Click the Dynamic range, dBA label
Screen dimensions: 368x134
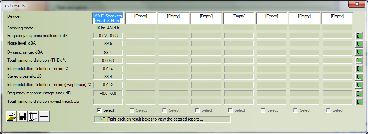click(x=25, y=52)
